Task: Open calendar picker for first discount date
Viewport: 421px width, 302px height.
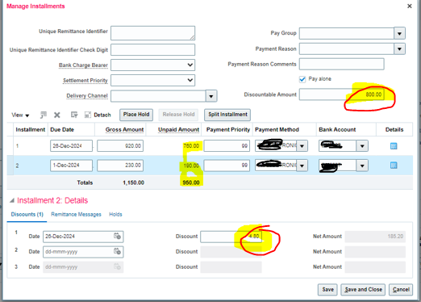Action: click(x=117, y=236)
